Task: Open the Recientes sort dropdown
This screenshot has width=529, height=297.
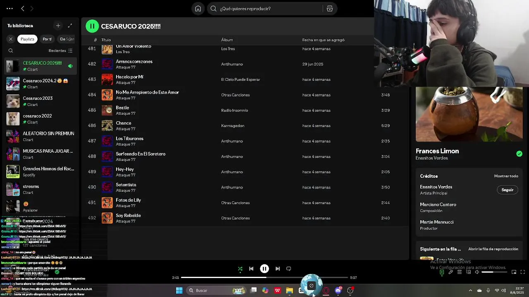Action: (60, 51)
